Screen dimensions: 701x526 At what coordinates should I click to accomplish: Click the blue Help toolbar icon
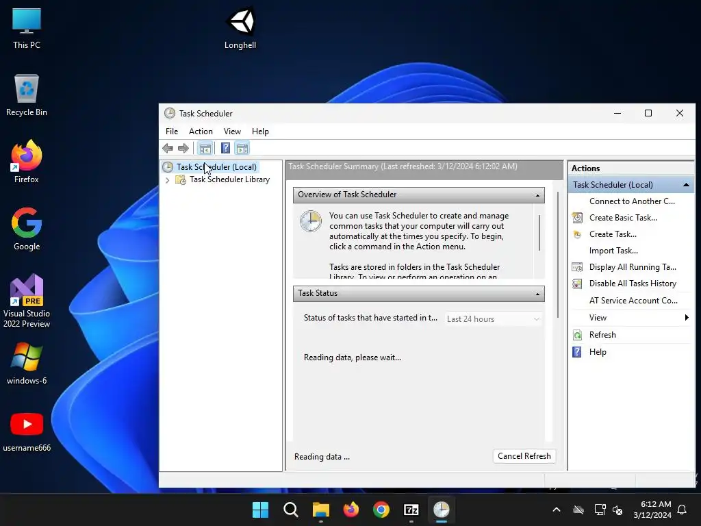226,148
